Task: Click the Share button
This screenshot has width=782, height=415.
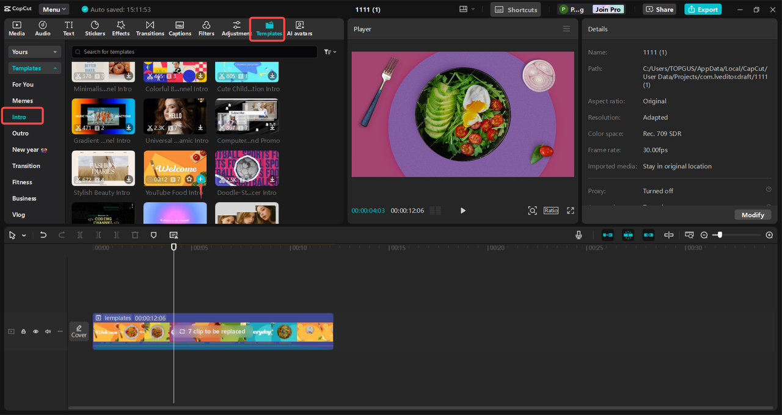Action: pyautogui.click(x=659, y=9)
